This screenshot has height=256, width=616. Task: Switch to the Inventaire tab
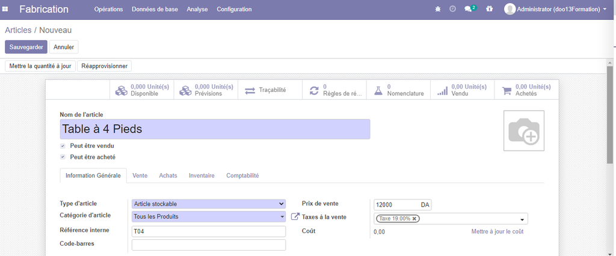click(202, 175)
